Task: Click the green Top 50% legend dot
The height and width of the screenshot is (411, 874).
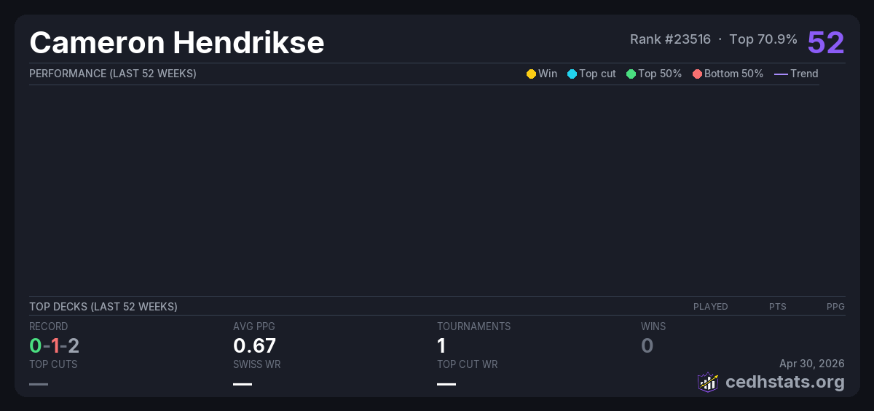Action: [631, 74]
